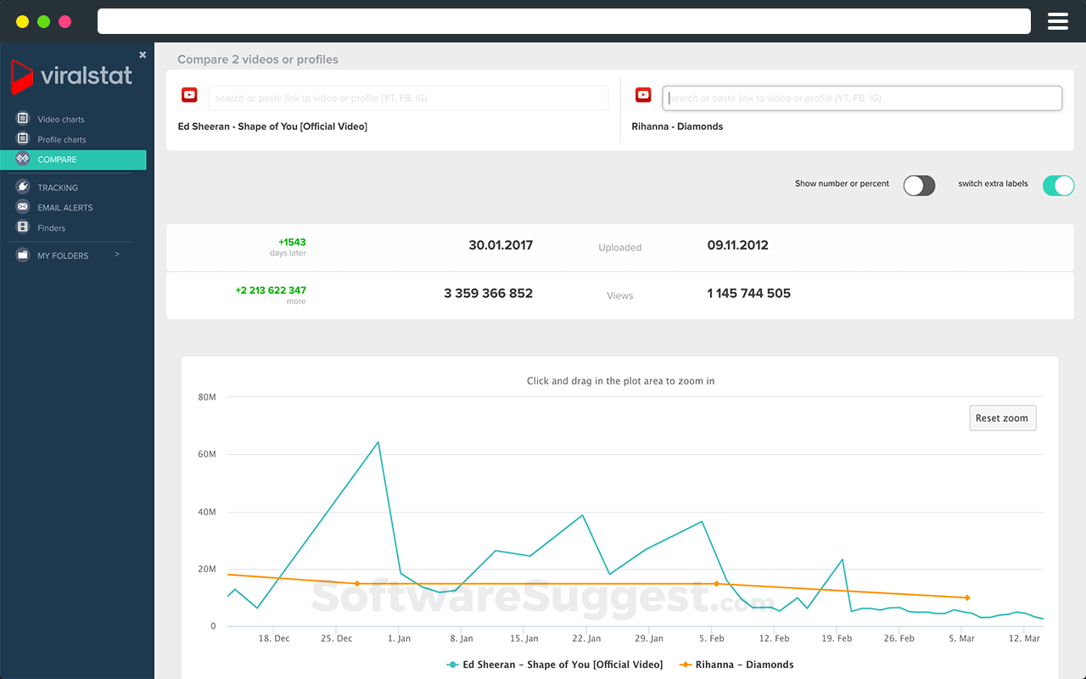1086x679 pixels.
Task: Click the COMPARE flags icon
Action: click(22, 160)
